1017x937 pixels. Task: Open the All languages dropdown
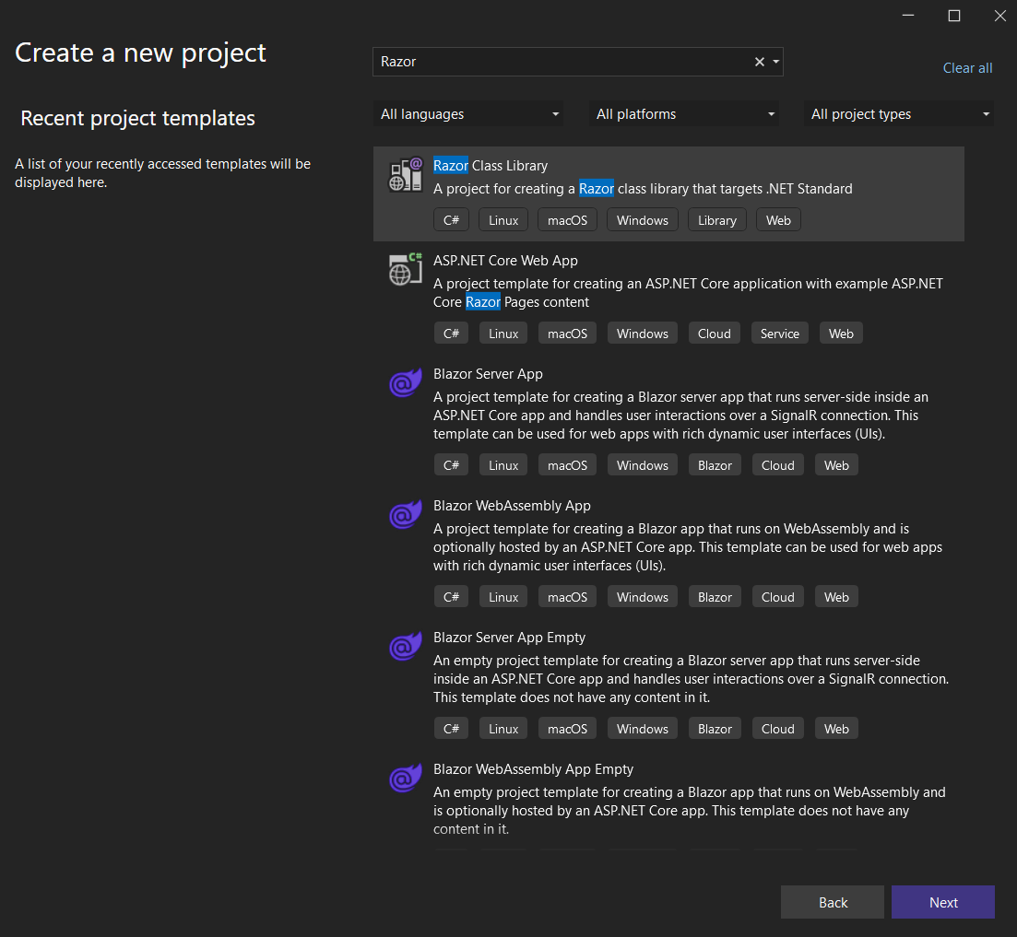coord(468,113)
